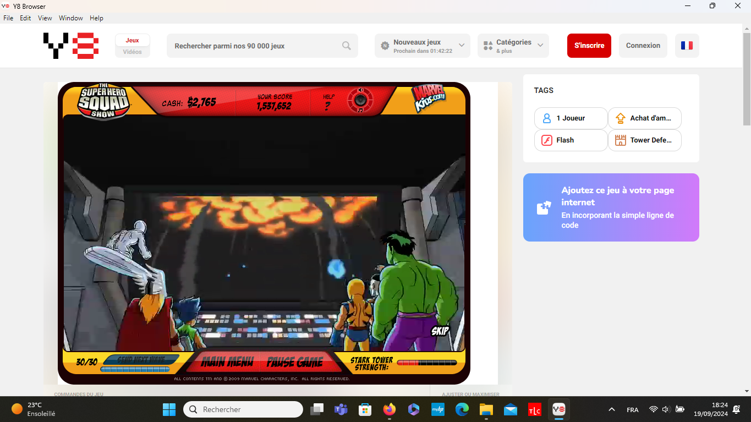
Task: Show hidden system tray icons chevron
Action: 611,409
